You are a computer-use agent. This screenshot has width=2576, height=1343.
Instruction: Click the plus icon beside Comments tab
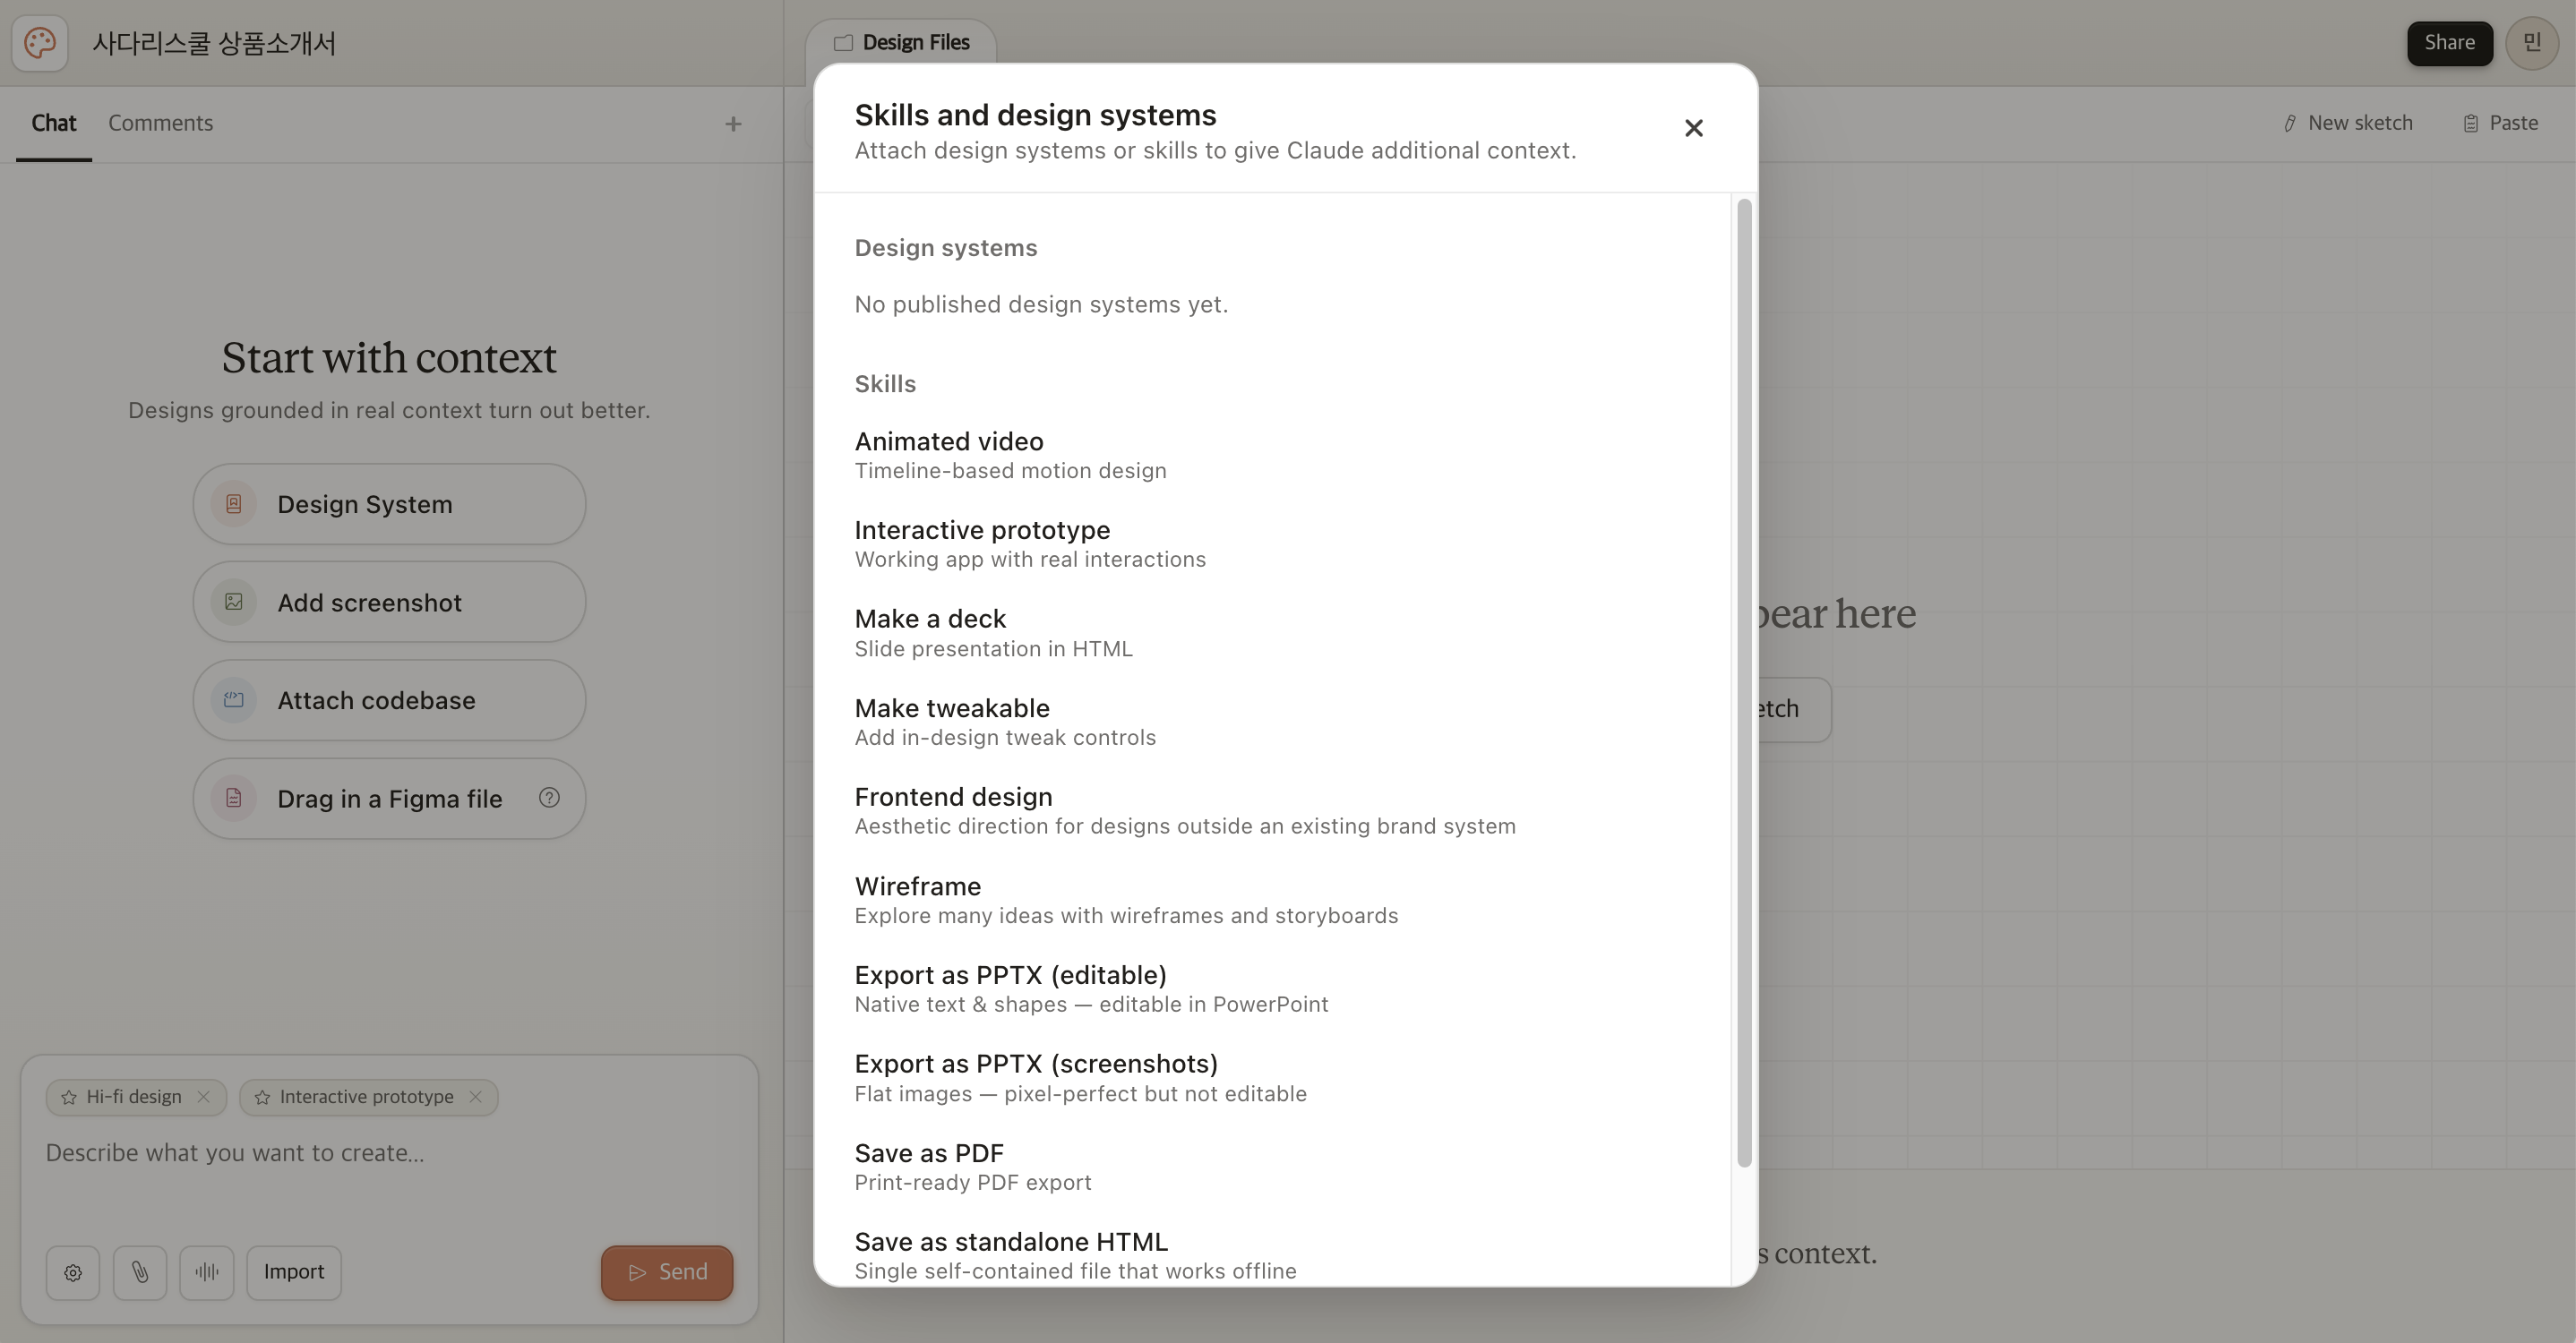coord(733,124)
